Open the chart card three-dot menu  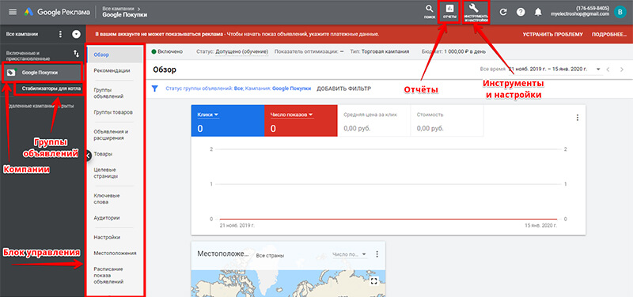point(578,117)
